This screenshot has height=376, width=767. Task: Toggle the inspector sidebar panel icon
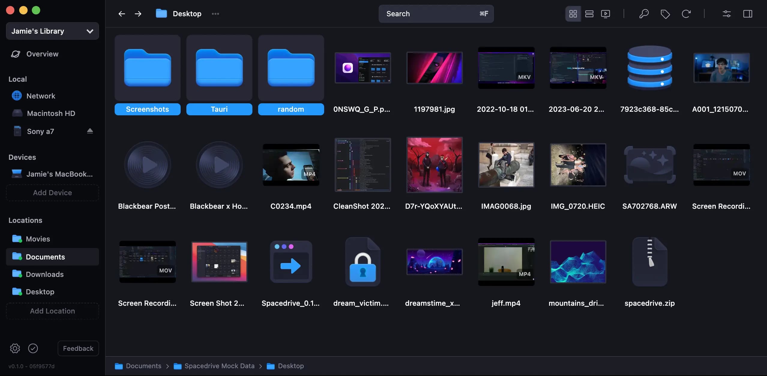coord(747,14)
